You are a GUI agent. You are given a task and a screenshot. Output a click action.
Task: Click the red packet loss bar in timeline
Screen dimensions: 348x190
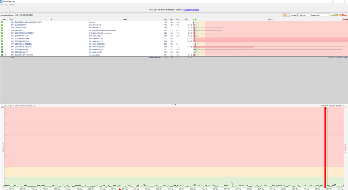[325, 147]
